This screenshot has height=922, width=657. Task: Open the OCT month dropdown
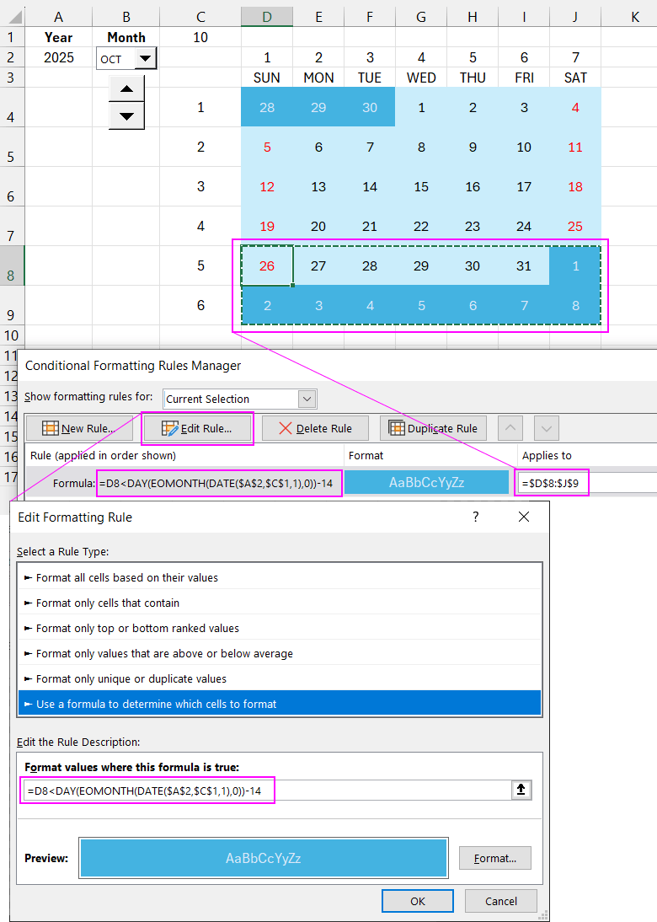pos(145,58)
